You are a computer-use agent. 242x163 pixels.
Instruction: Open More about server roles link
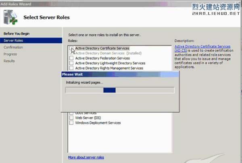[86, 157]
